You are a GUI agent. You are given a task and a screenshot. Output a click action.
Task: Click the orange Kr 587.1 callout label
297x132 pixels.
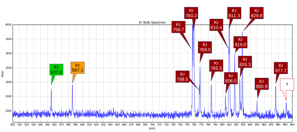[x=78, y=68]
